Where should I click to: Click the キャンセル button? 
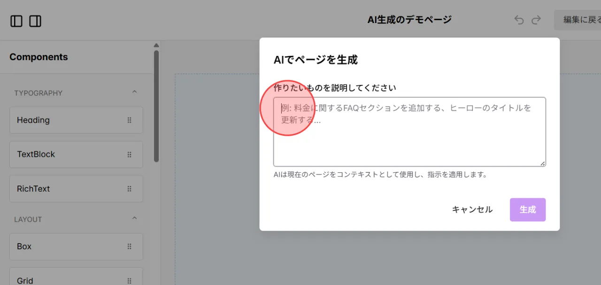tap(472, 209)
